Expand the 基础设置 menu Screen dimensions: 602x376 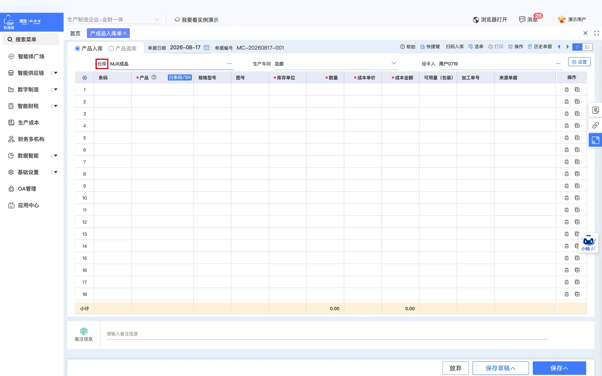coord(56,172)
